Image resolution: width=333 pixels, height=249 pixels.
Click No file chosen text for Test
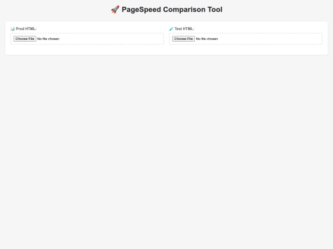pyautogui.click(x=207, y=39)
